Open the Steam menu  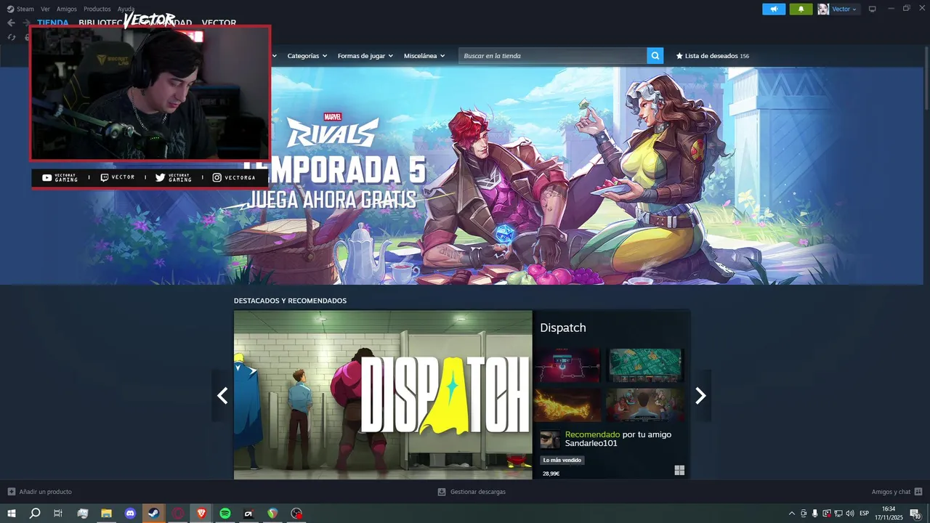25,9
